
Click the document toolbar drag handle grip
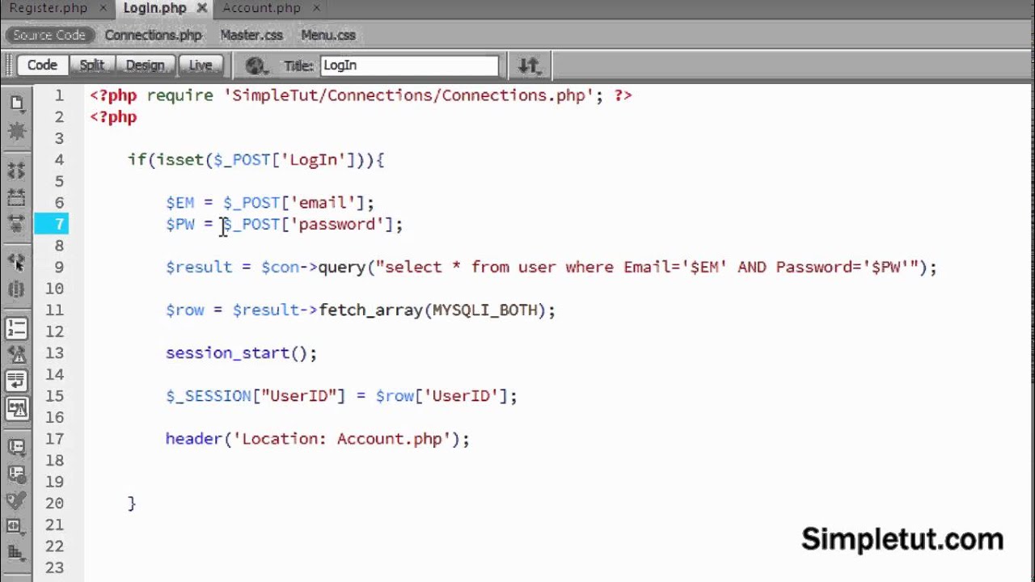point(8,65)
